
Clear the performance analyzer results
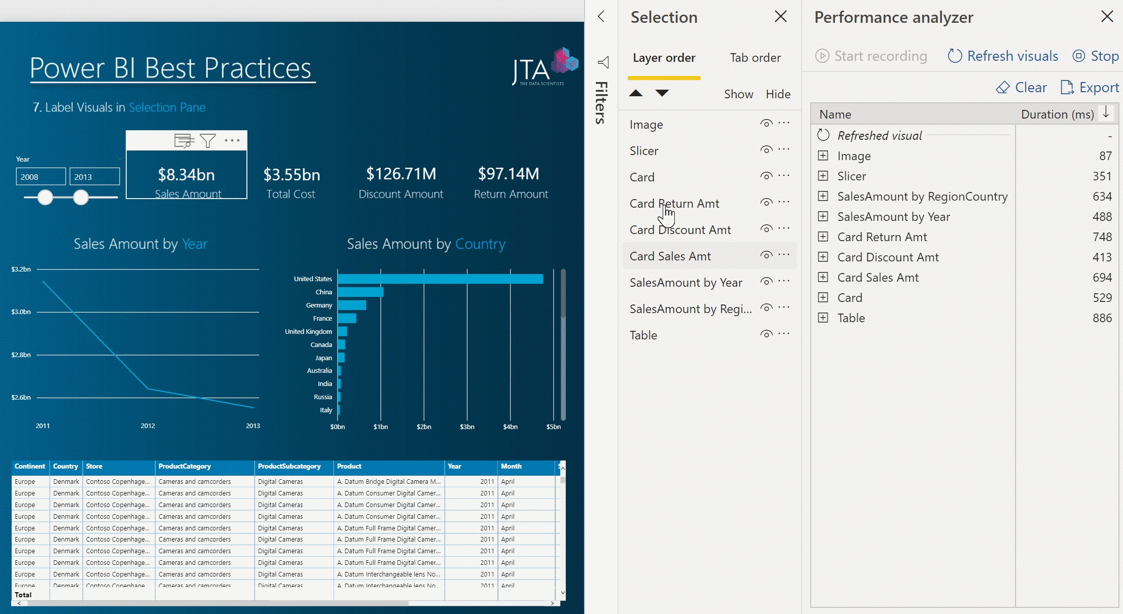(x=1021, y=87)
